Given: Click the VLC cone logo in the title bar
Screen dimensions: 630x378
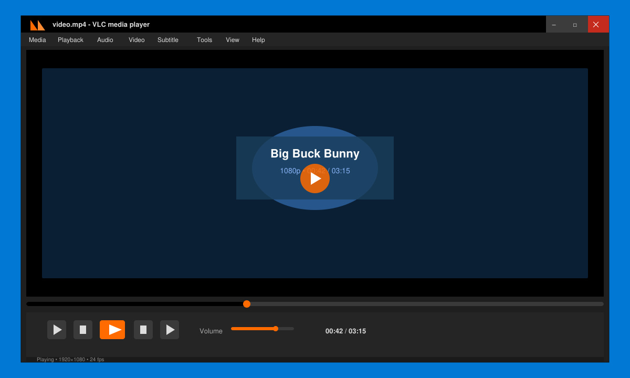Looking at the screenshot, I should click(38, 25).
